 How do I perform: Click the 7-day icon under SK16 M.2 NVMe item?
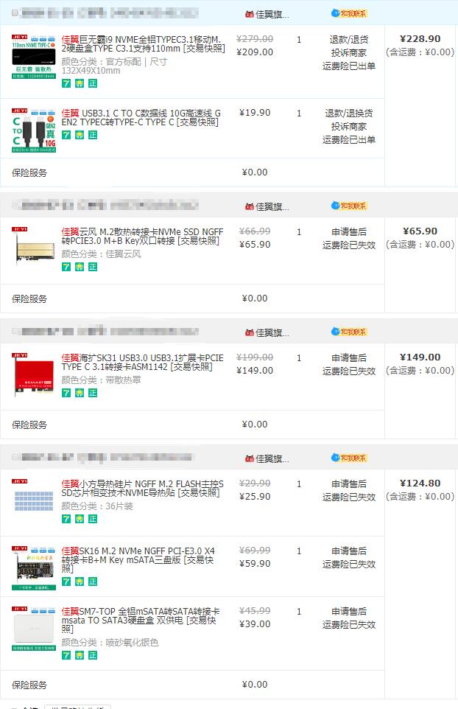(66, 581)
